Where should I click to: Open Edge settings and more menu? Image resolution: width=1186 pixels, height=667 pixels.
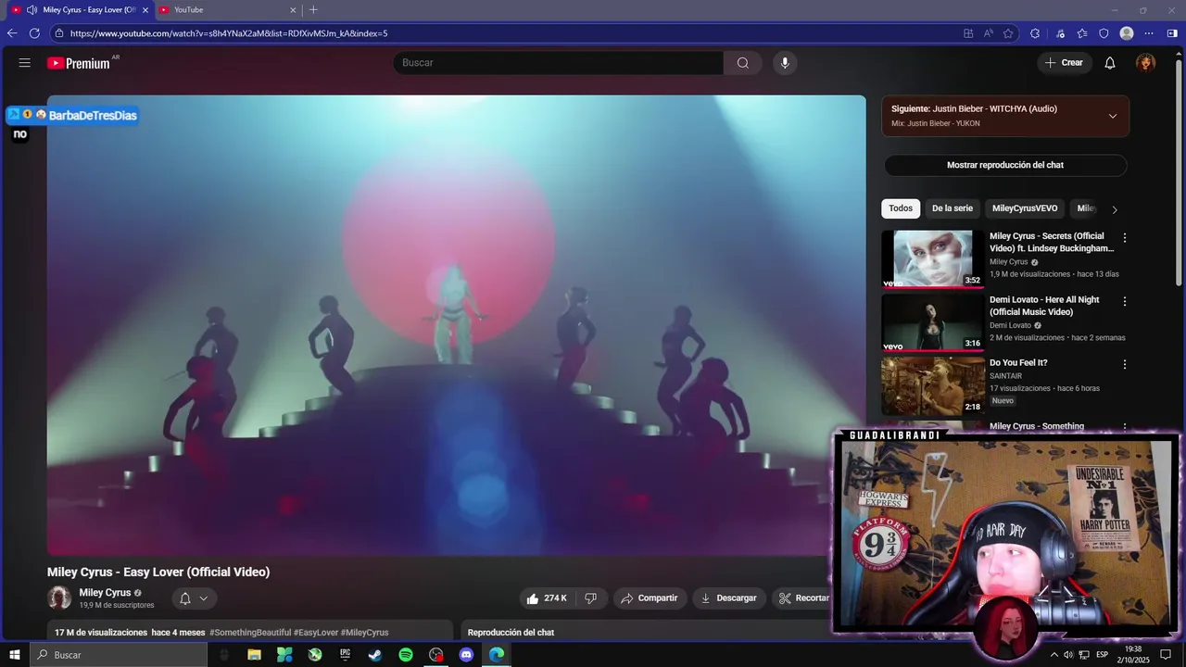[x=1149, y=33]
